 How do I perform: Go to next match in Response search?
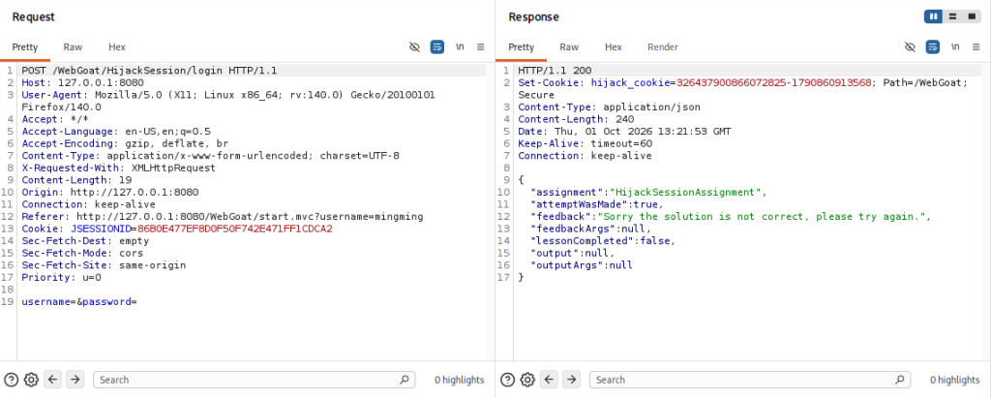pyautogui.click(x=571, y=380)
